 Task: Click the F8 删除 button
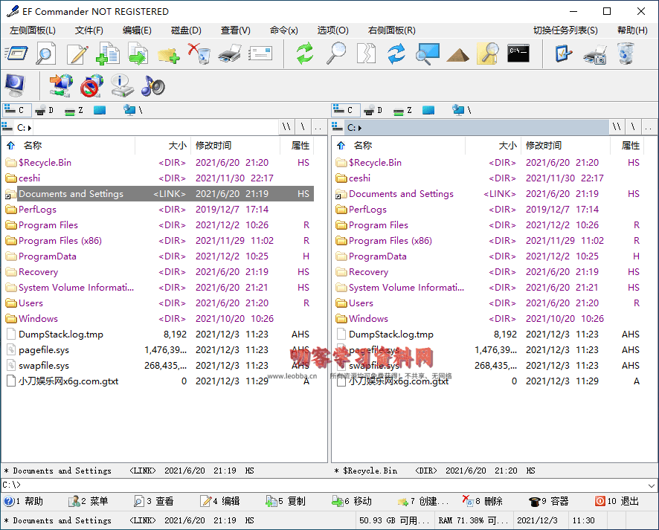pos(483,501)
